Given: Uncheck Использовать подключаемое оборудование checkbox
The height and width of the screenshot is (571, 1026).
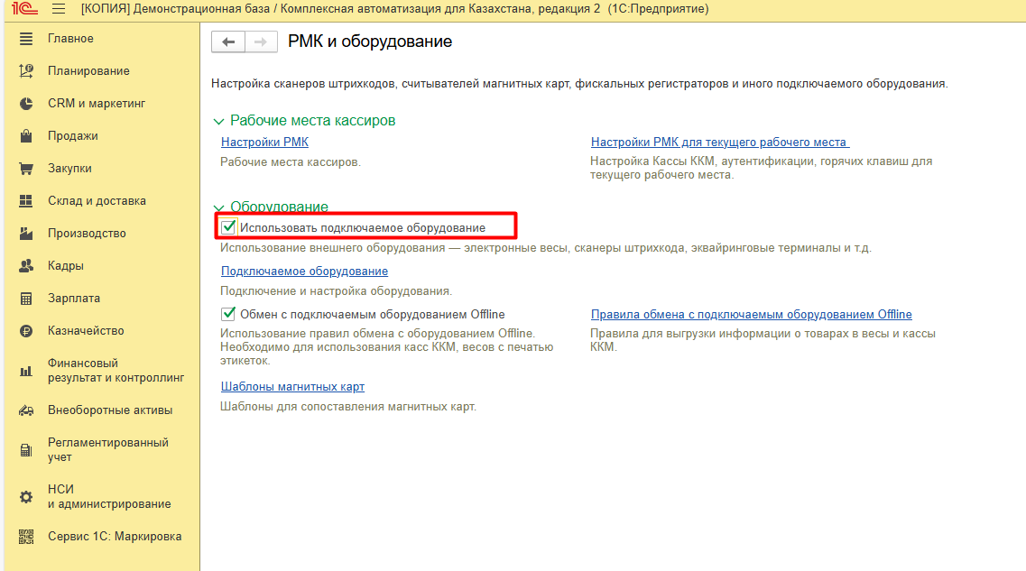Looking at the screenshot, I should click(x=228, y=227).
